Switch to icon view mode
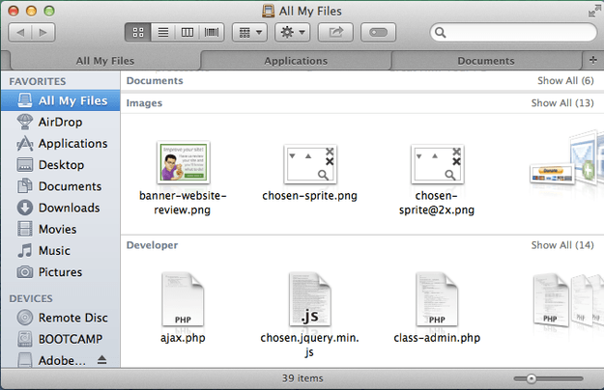604x390 pixels. [x=138, y=32]
